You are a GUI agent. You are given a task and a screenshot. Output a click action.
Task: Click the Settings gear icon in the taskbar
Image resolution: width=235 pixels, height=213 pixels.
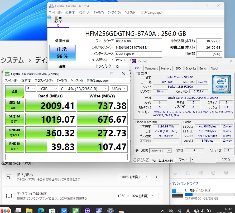pos(110,210)
